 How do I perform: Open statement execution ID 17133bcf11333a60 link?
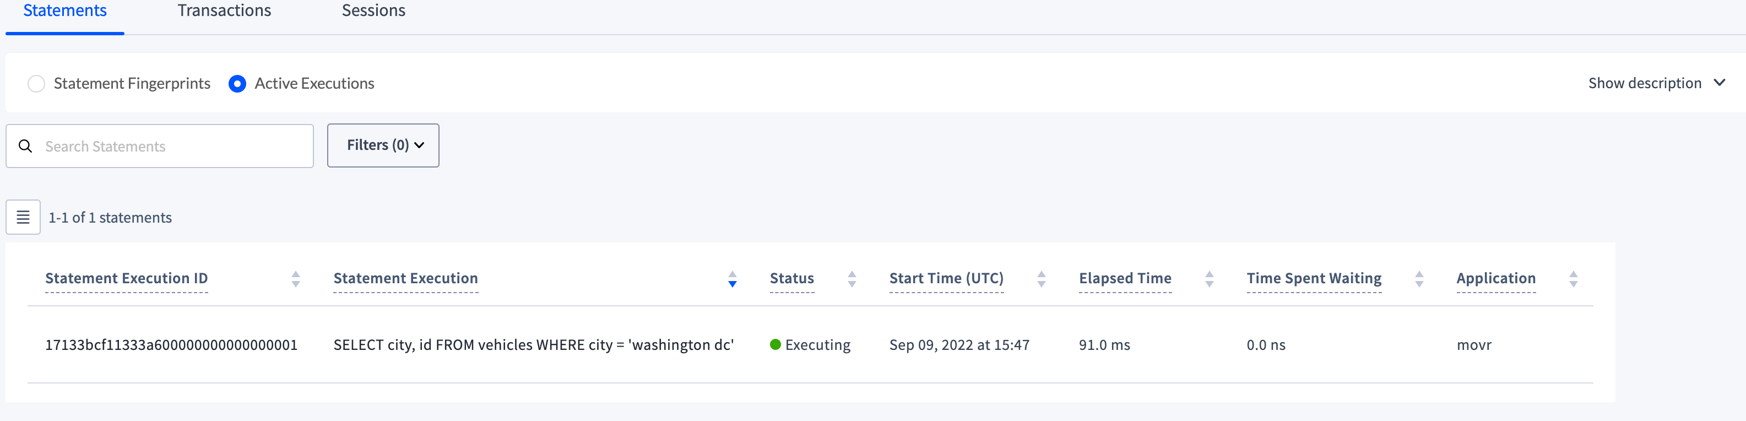point(171,345)
